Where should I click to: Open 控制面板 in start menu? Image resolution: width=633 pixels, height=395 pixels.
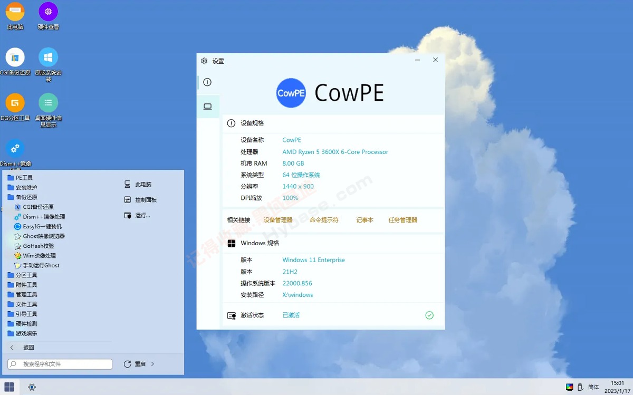pos(141,200)
